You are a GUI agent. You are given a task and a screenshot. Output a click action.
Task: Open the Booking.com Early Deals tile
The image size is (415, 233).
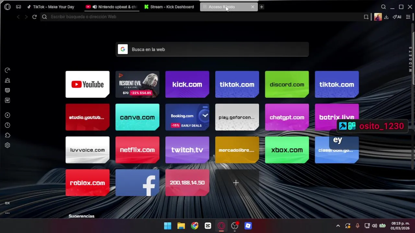click(187, 117)
